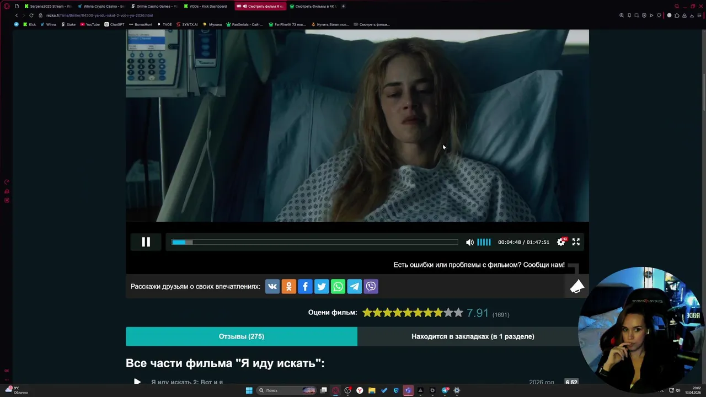Open Yandex browser from taskbar

click(x=360, y=390)
